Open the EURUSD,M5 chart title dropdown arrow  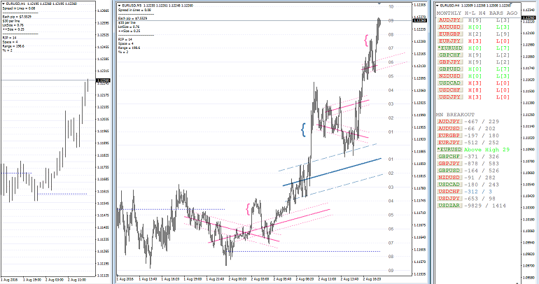click(x=119, y=6)
